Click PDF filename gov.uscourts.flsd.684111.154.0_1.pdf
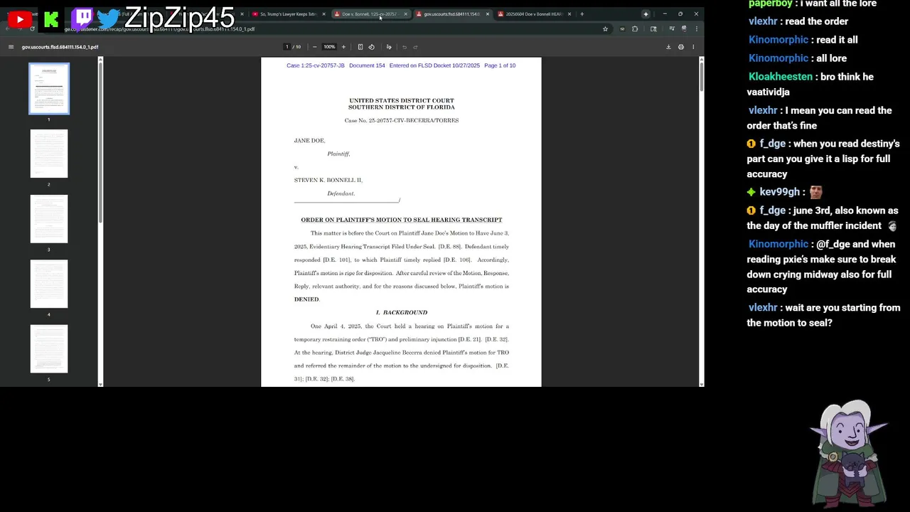Screen dimensions: 910x512 (x=60, y=47)
